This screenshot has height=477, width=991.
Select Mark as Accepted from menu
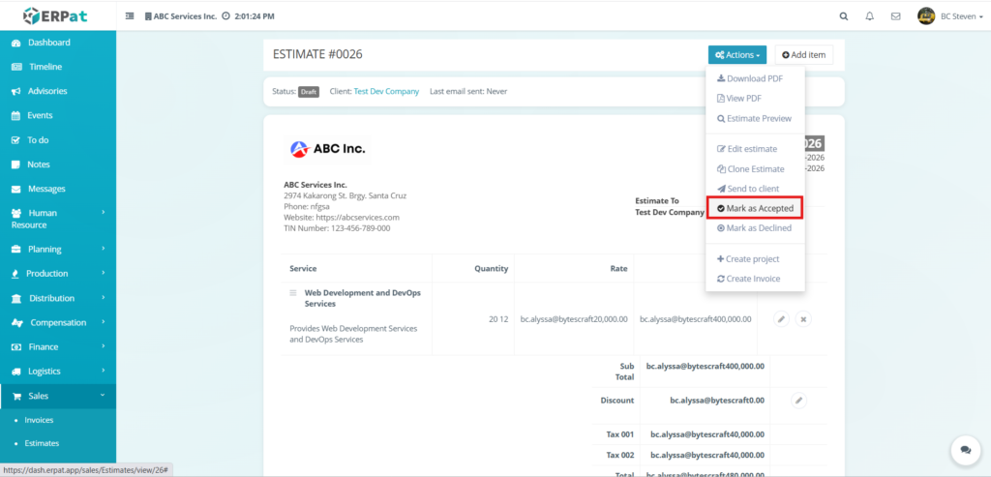click(x=755, y=208)
